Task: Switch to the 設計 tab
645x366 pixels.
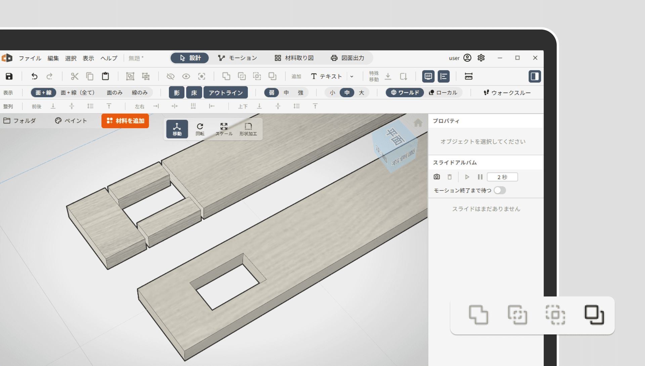Action: [x=190, y=58]
